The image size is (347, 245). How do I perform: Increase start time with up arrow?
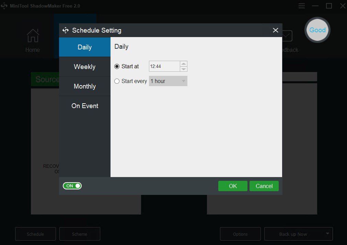(x=184, y=64)
